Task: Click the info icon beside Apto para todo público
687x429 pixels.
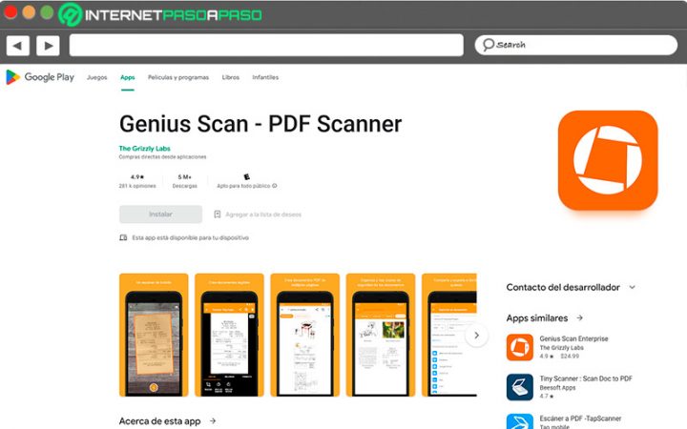Action: [x=275, y=186]
